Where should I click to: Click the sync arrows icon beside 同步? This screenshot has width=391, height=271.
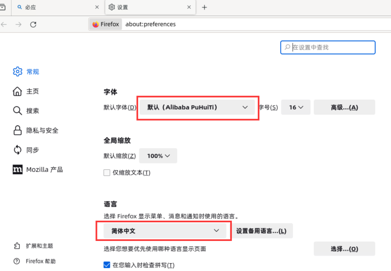pos(18,150)
